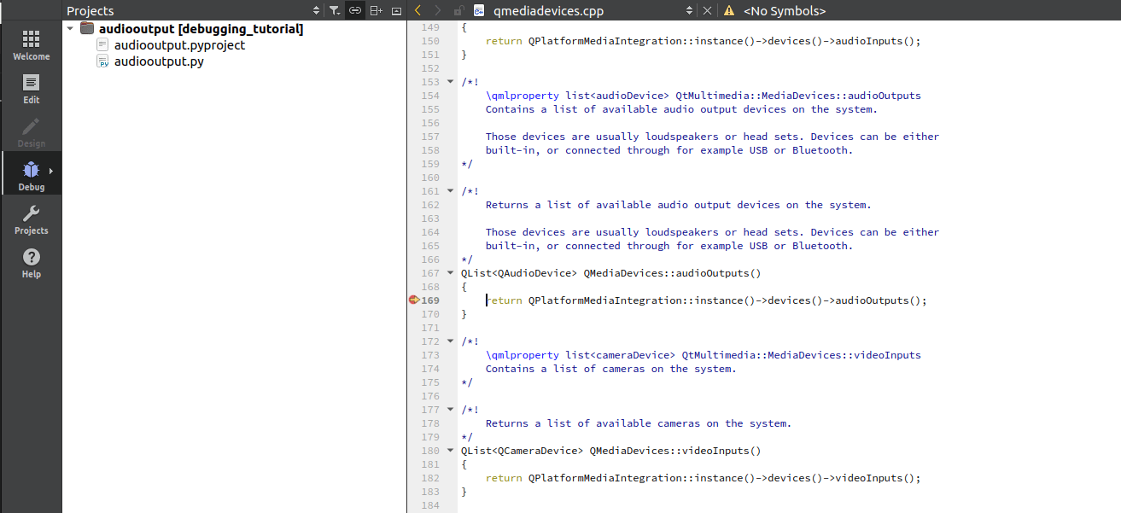Image resolution: width=1121 pixels, height=513 pixels.
Task: Collapse the audiooutput project tree node
Action: tap(70, 28)
